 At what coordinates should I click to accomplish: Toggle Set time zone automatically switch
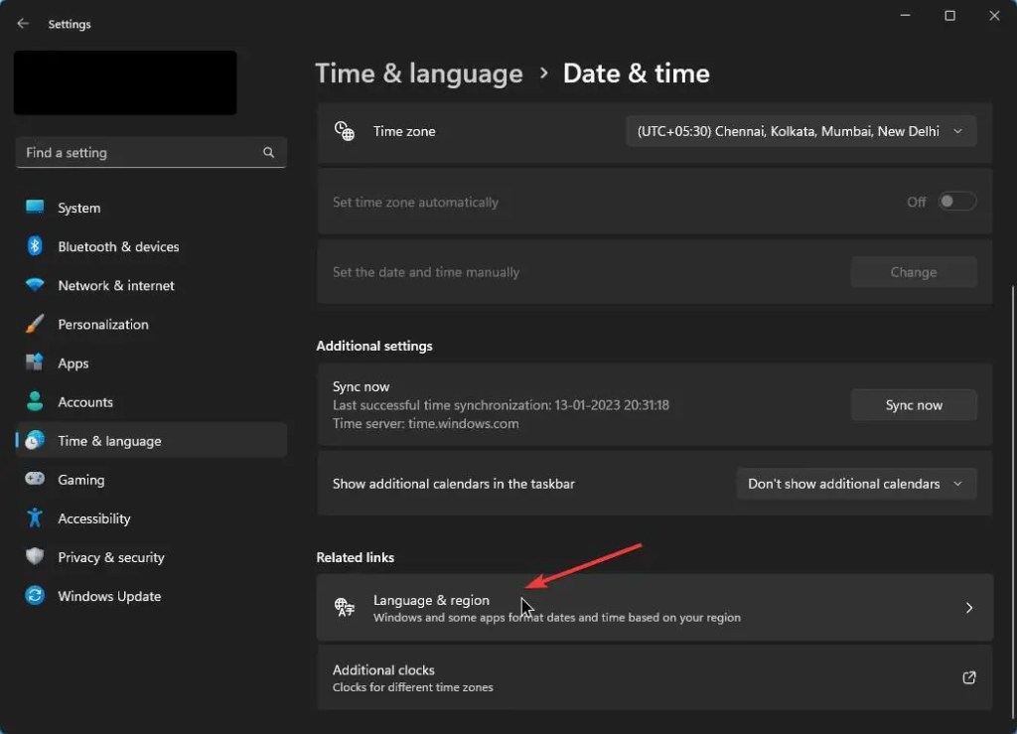[956, 202]
